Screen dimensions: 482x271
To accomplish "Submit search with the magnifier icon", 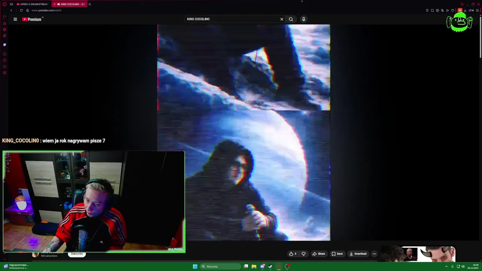I will [x=291, y=19].
